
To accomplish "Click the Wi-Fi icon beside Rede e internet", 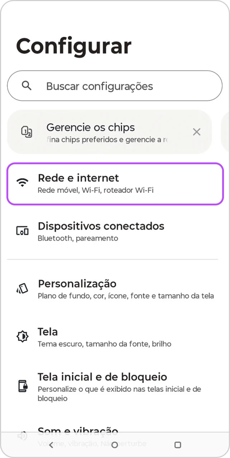I will 22,182.
